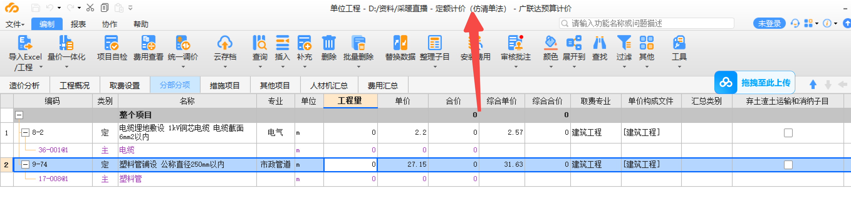Click the 编码 column header

click(x=53, y=101)
